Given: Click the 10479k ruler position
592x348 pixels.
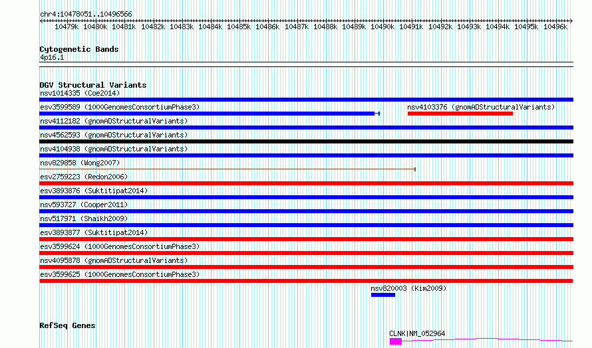Looking at the screenshot, I should 67,27.
